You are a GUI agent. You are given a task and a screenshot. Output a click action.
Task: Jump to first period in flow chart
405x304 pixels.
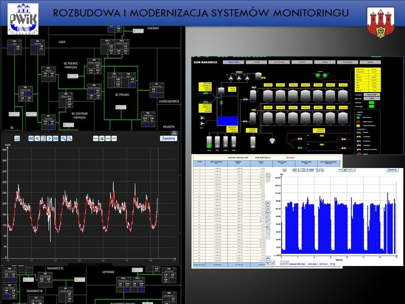(31, 138)
